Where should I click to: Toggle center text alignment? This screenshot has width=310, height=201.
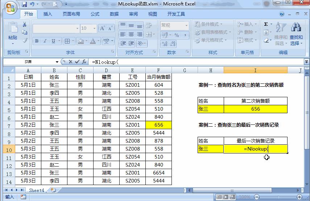(x=131, y=34)
